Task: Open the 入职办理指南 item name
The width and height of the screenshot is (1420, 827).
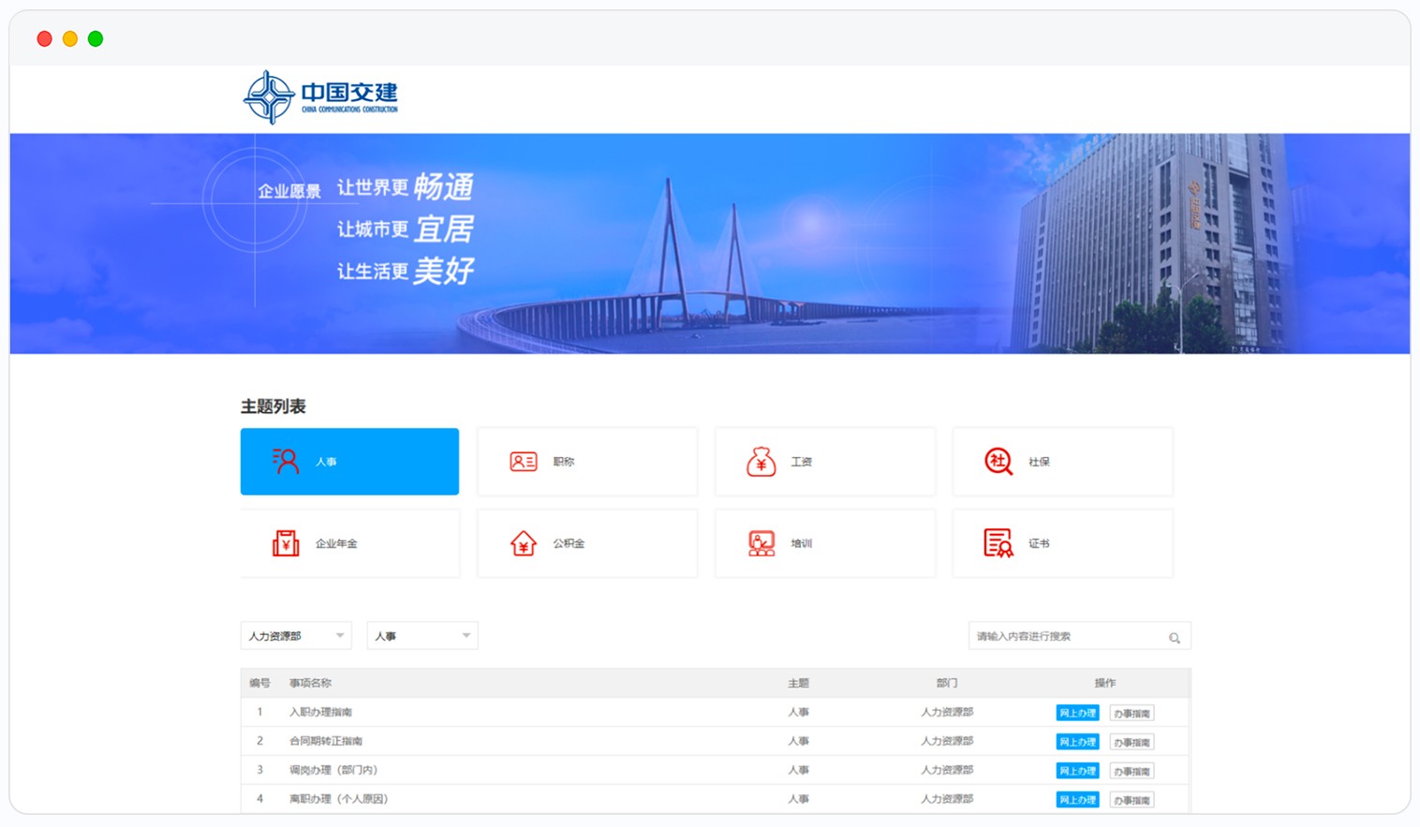Action: click(x=320, y=713)
